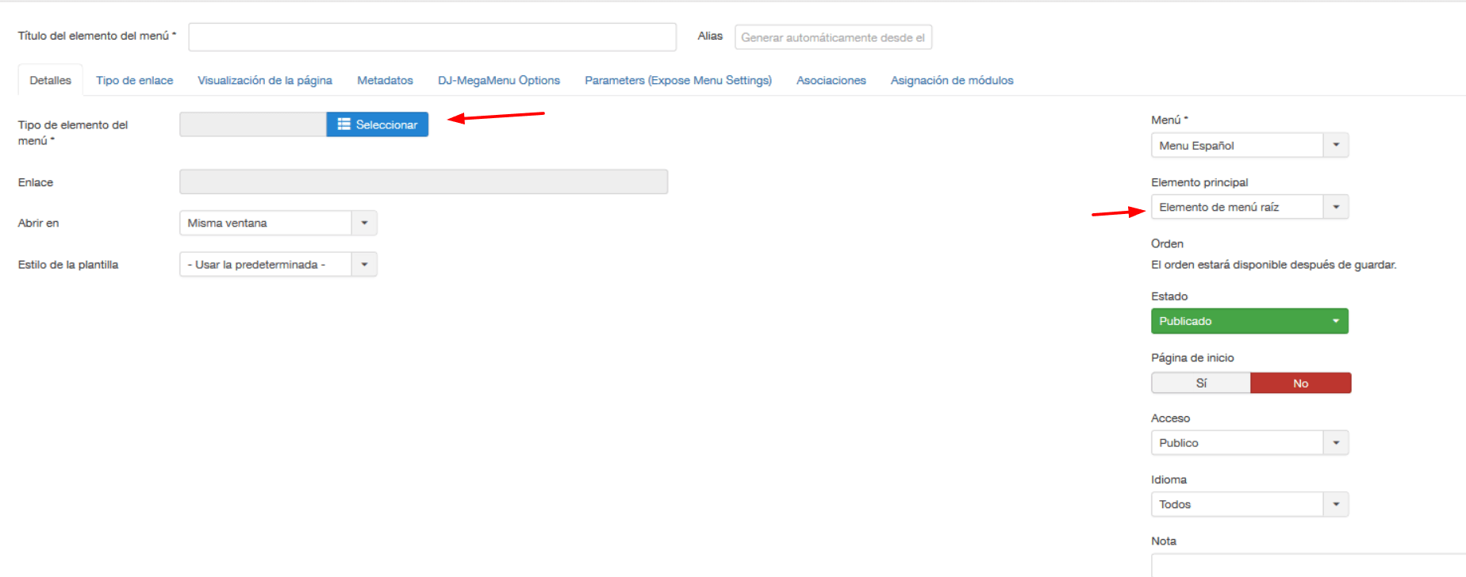
Task: Set Página de inicio to Sí
Action: [x=1201, y=383]
